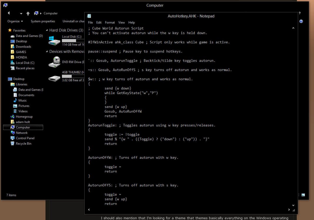Open Notepad Help menu
Image resolution: width=314 pixels, height=220 pixels.
pyautogui.click(x=131, y=22)
